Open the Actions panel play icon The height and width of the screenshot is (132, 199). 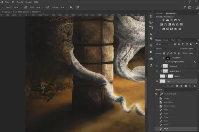pos(151,52)
